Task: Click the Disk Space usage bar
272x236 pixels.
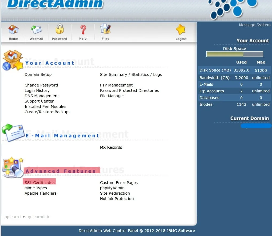Action: (x=234, y=54)
